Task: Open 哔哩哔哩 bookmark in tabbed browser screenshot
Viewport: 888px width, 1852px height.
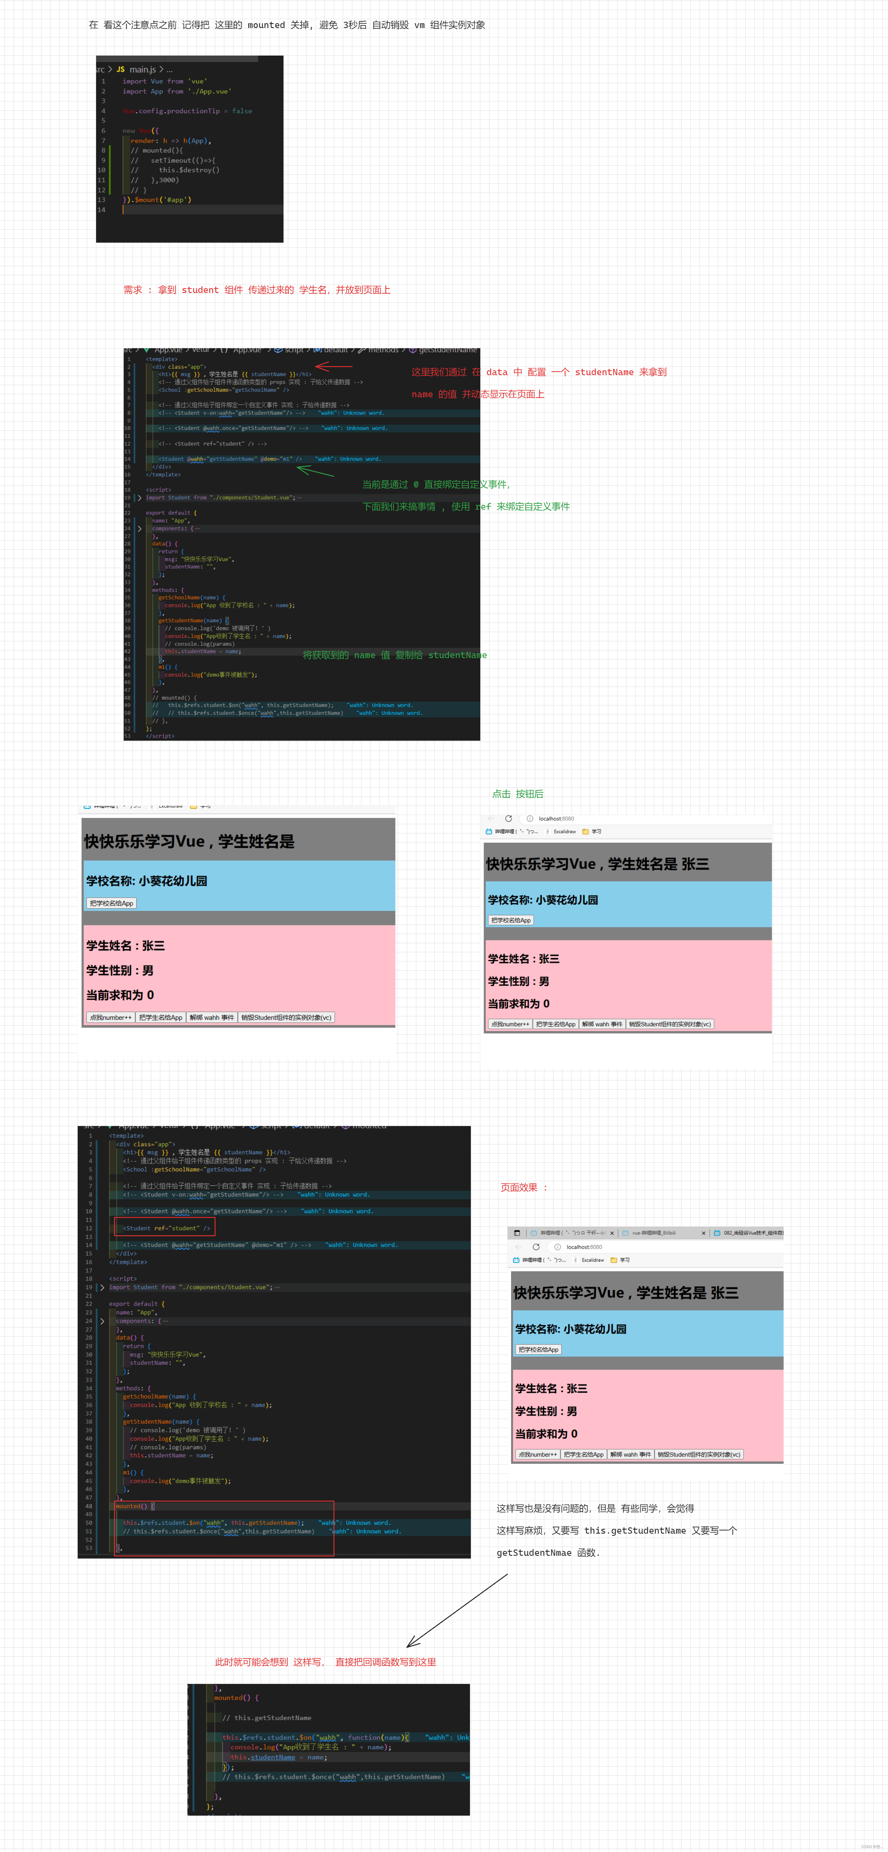Action: tap(540, 1259)
